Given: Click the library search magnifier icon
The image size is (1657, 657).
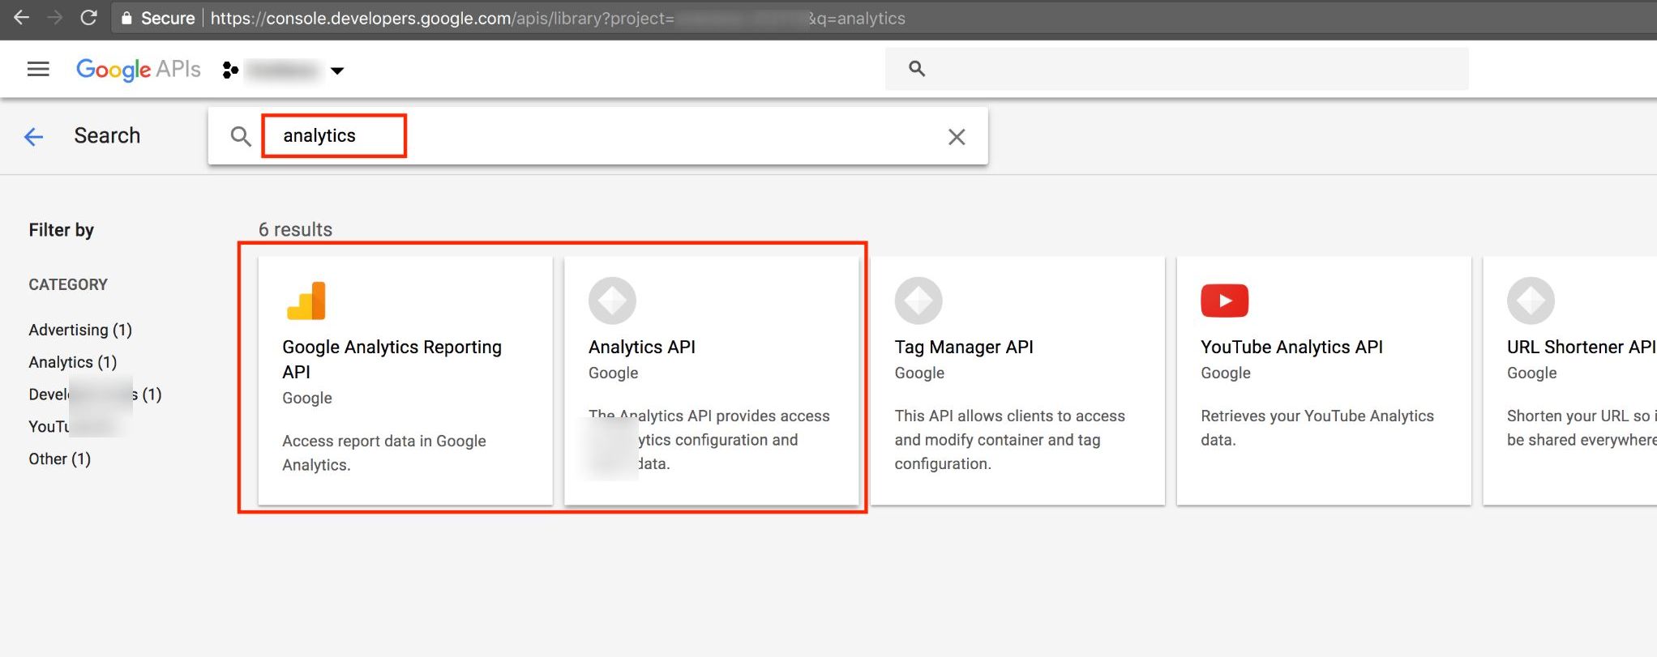Looking at the screenshot, I should click(x=240, y=136).
